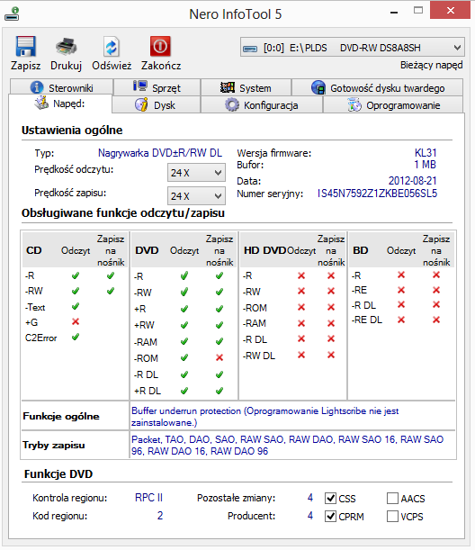Image resolution: width=475 pixels, height=550 pixels.
Task: Click the Zapisz button label
Action: (x=25, y=66)
